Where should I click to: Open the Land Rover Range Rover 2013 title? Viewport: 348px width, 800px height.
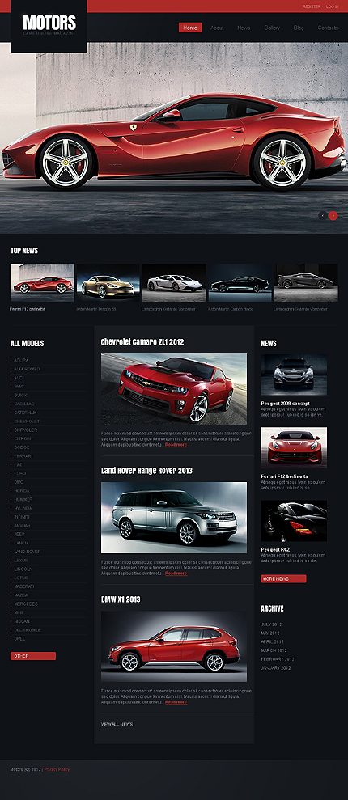point(146,471)
